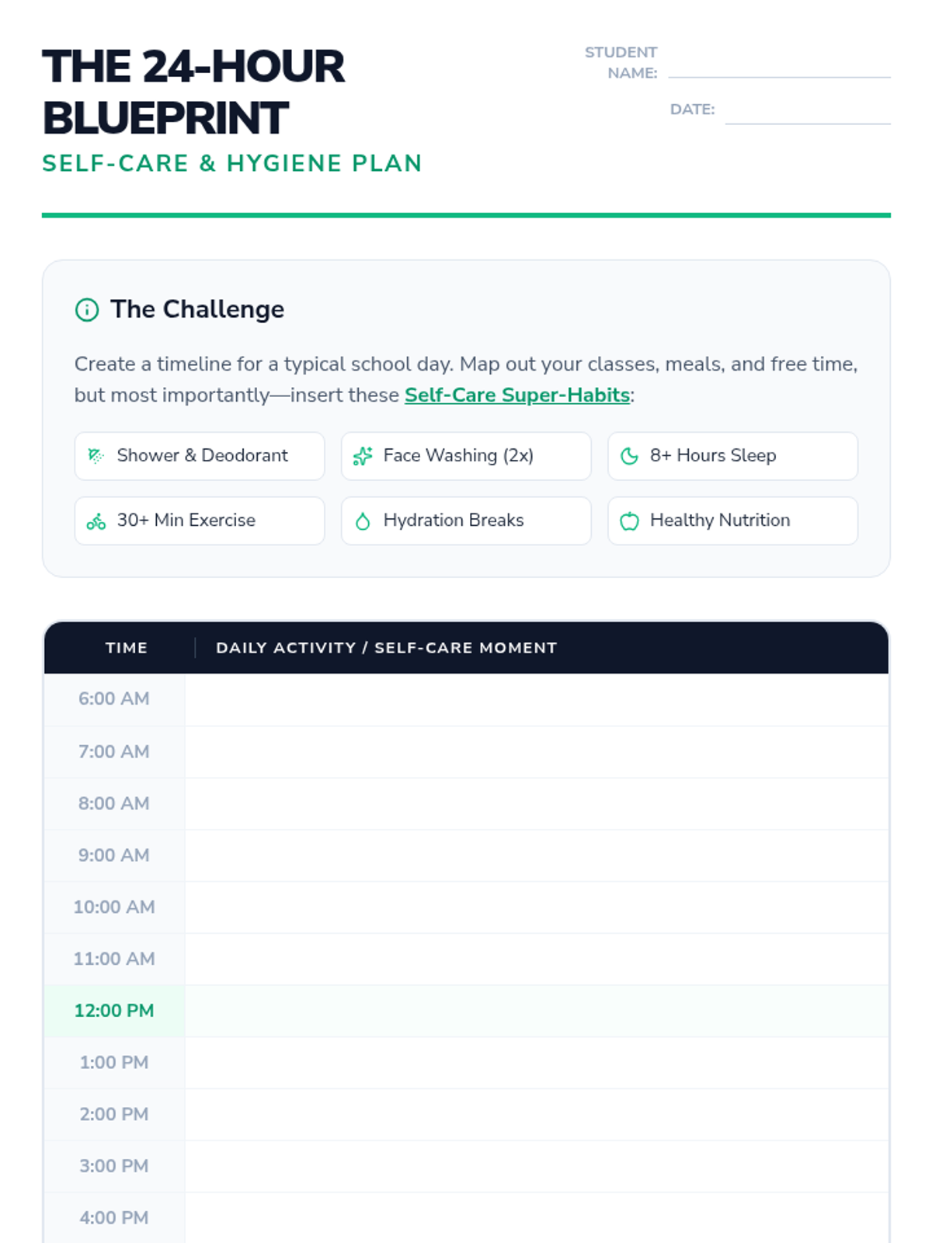Click the water drop icon on Hydration Breaks
Viewport: 932px width, 1243px height.
(x=363, y=521)
